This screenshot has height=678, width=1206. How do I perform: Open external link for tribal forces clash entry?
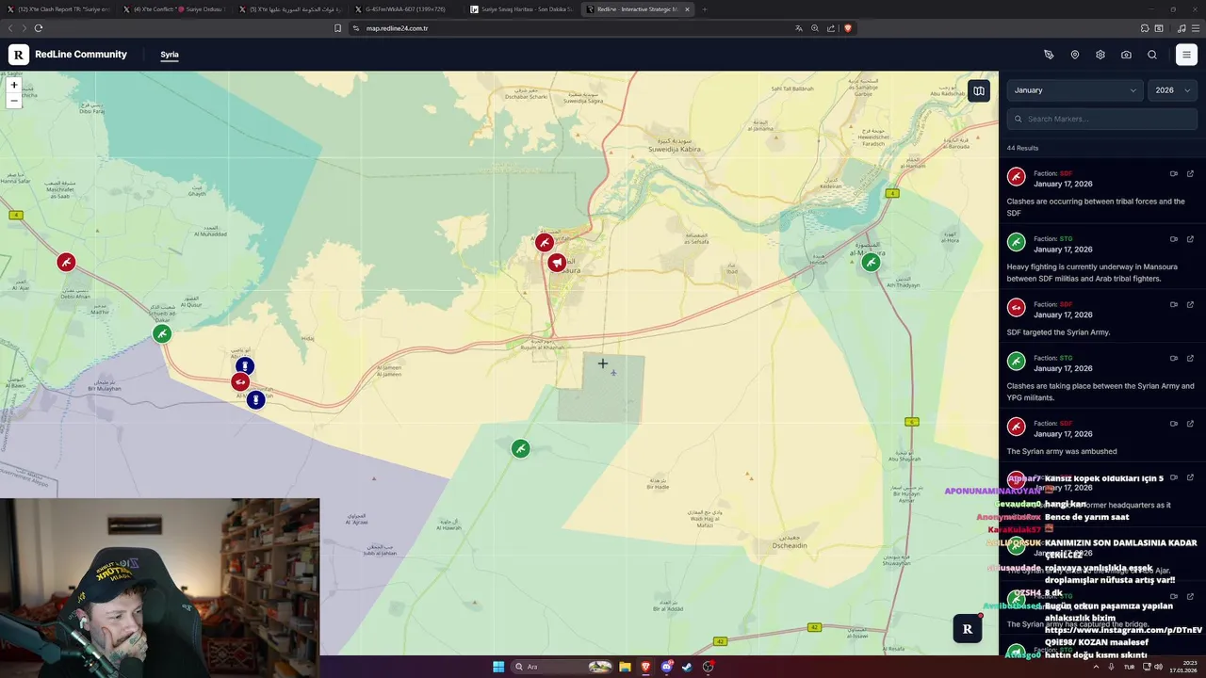pos(1190,173)
